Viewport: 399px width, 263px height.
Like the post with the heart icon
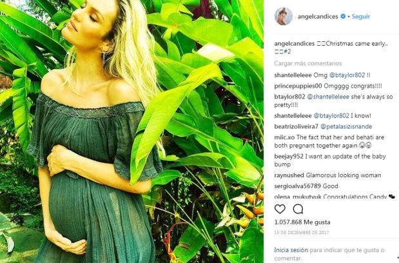click(x=280, y=209)
